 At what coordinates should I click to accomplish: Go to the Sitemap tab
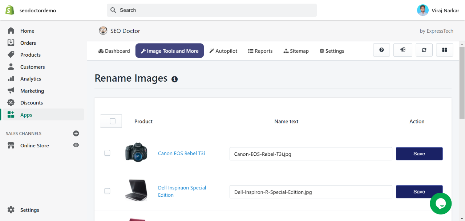pyautogui.click(x=296, y=51)
